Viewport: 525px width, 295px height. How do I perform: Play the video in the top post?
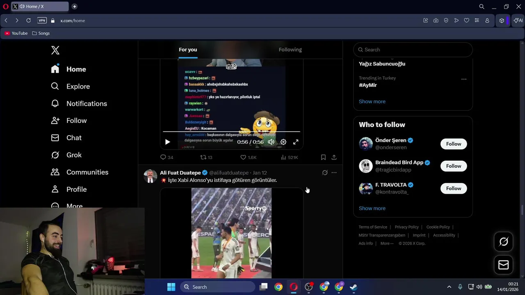[x=167, y=142]
